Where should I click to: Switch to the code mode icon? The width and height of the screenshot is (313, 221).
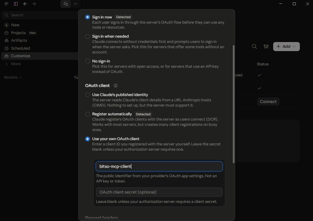coord(76,4)
